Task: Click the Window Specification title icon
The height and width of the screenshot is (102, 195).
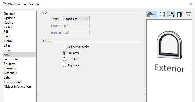Action: (5, 4)
